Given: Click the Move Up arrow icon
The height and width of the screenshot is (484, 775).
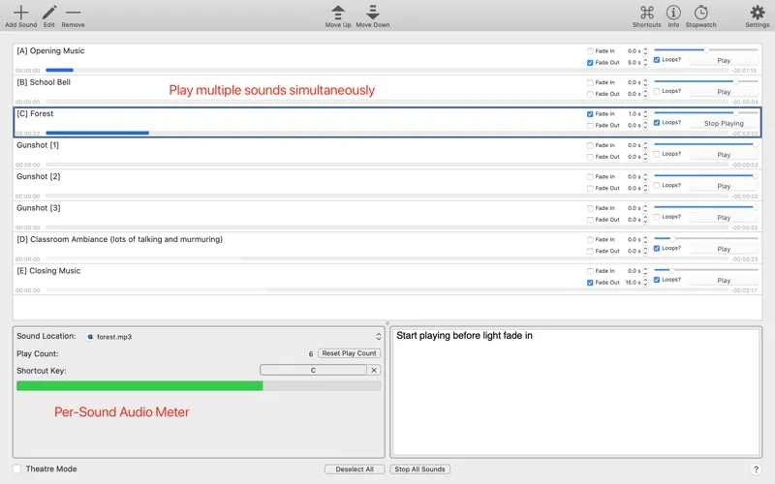Looking at the screenshot, I should pyautogui.click(x=338, y=13).
